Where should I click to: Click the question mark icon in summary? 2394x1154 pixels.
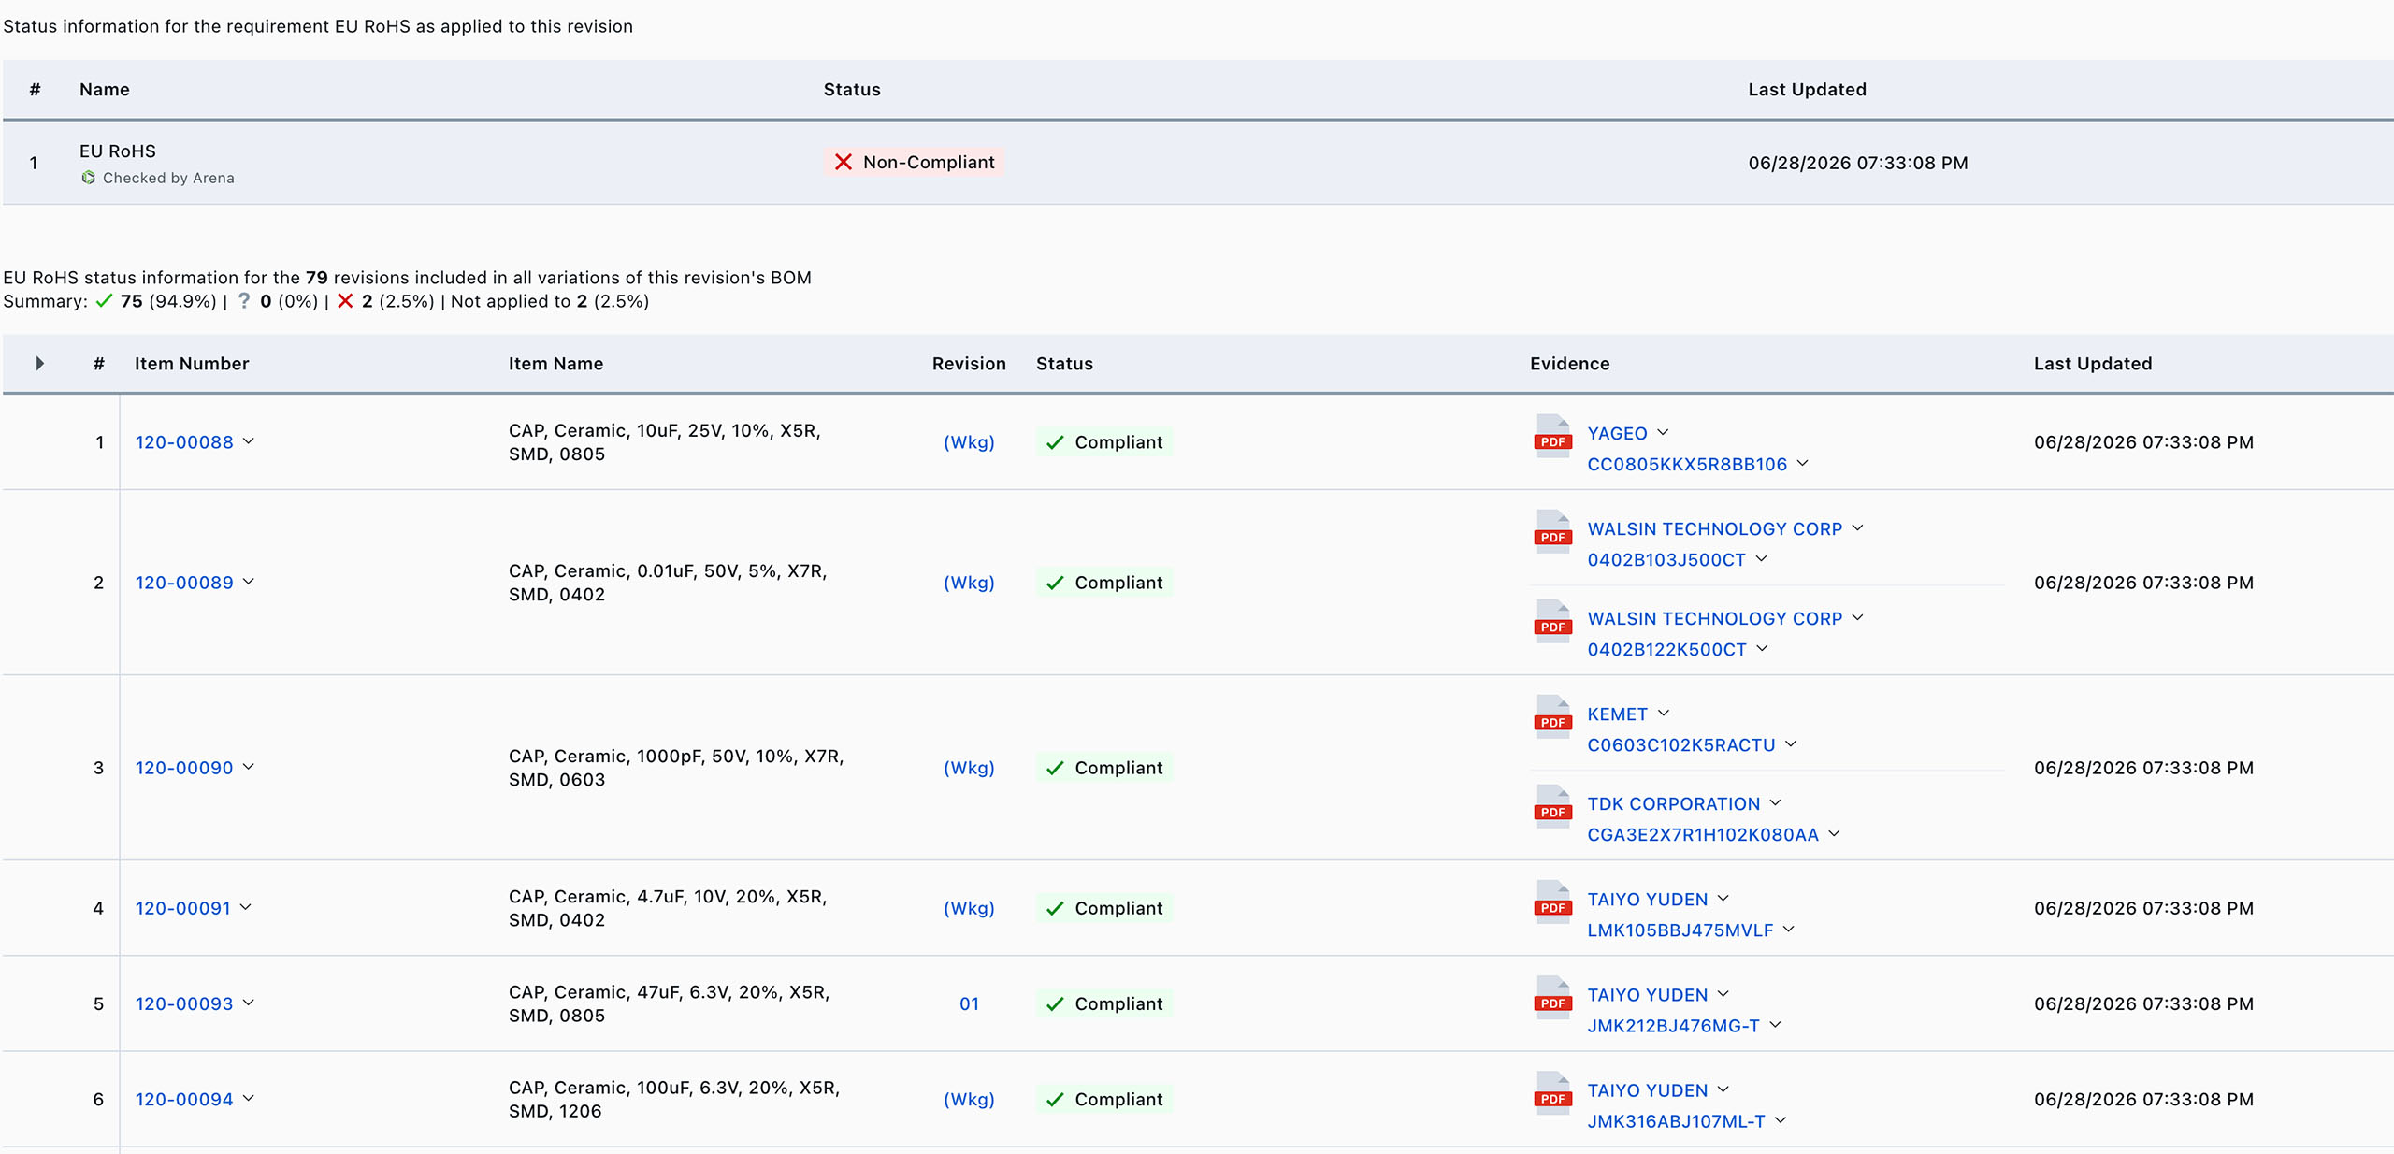coord(244,301)
